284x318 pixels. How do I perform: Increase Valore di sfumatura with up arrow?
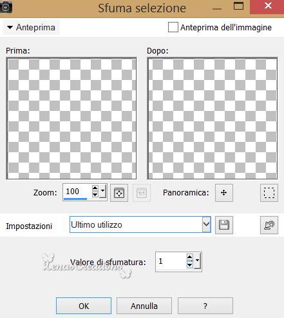189,257
